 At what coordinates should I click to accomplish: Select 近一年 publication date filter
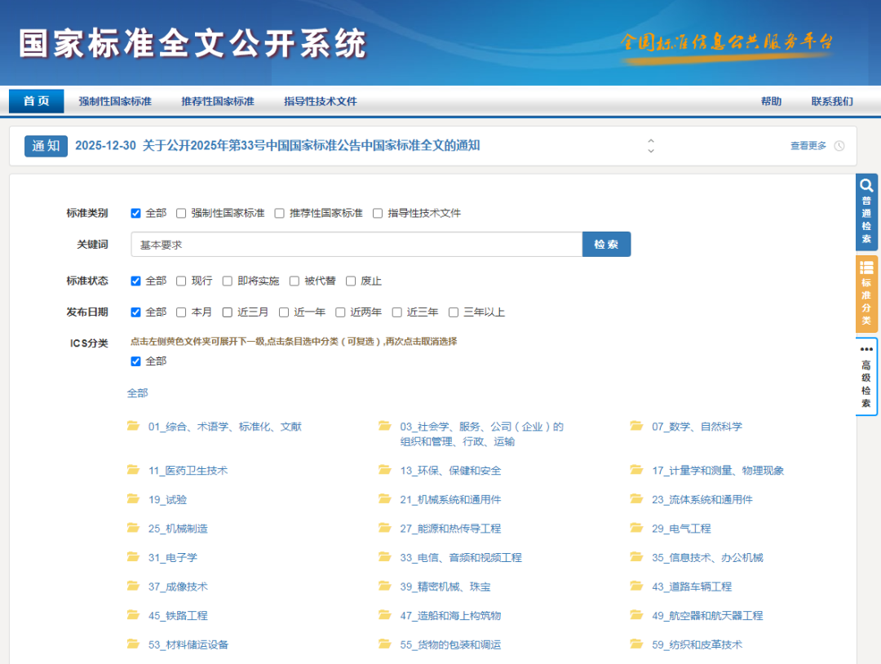[283, 312]
